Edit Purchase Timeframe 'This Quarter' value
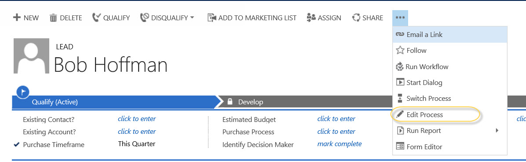 pos(136,144)
